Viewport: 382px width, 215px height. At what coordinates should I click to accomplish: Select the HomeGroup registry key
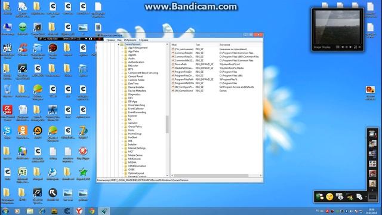[x=135, y=134]
